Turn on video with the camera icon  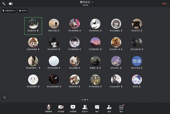[61, 108]
